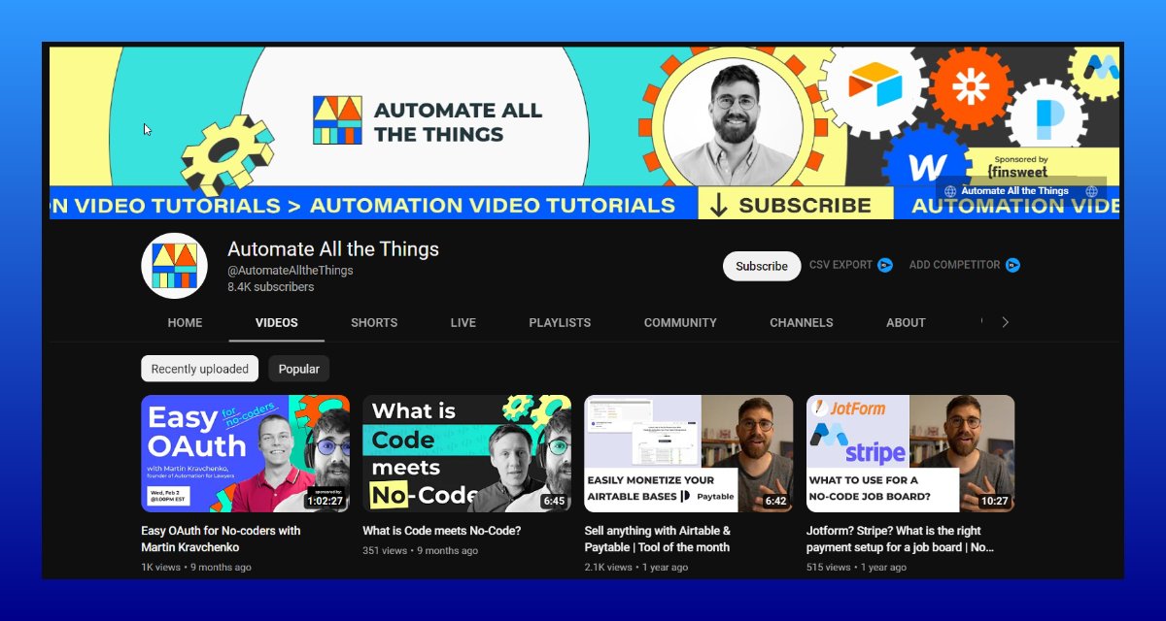Image resolution: width=1166 pixels, height=621 pixels.
Task: Click the CSV EXPORT badge icon
Action: [885, 265]
